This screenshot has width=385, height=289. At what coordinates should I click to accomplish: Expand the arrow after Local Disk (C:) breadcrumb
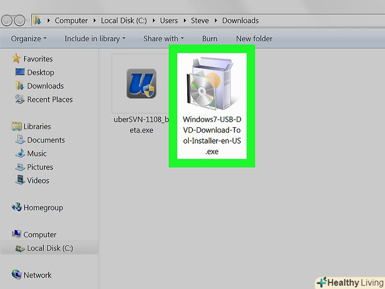[x=154, y=21]
